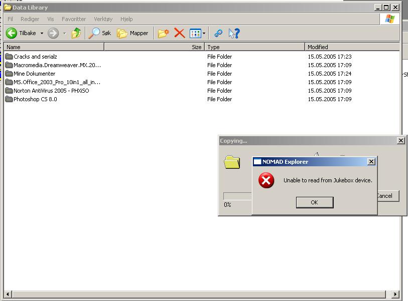Sort by the Size column header
Screen dimensions: 408x301
click(154, 47)
